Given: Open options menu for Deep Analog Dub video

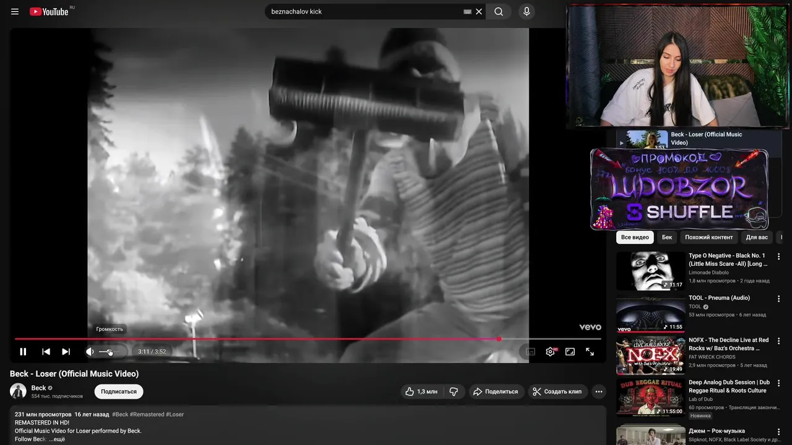Looking at the screenshot, I should tap(779, 383).
